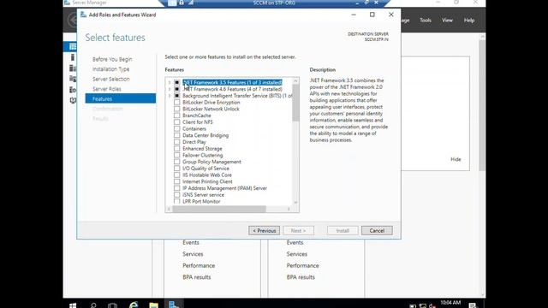Viewport: 548px width, 308px height.
Task: Cancel the Add Roles wizard
Action: [377, 230]
